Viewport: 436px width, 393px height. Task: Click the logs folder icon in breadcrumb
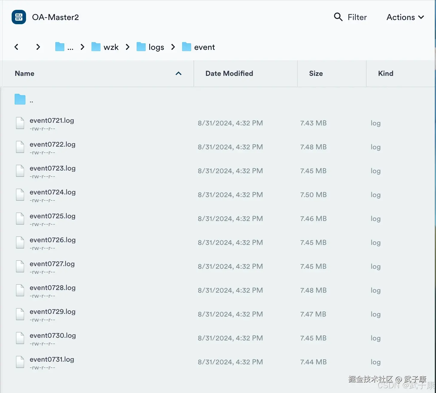(141, 47)
